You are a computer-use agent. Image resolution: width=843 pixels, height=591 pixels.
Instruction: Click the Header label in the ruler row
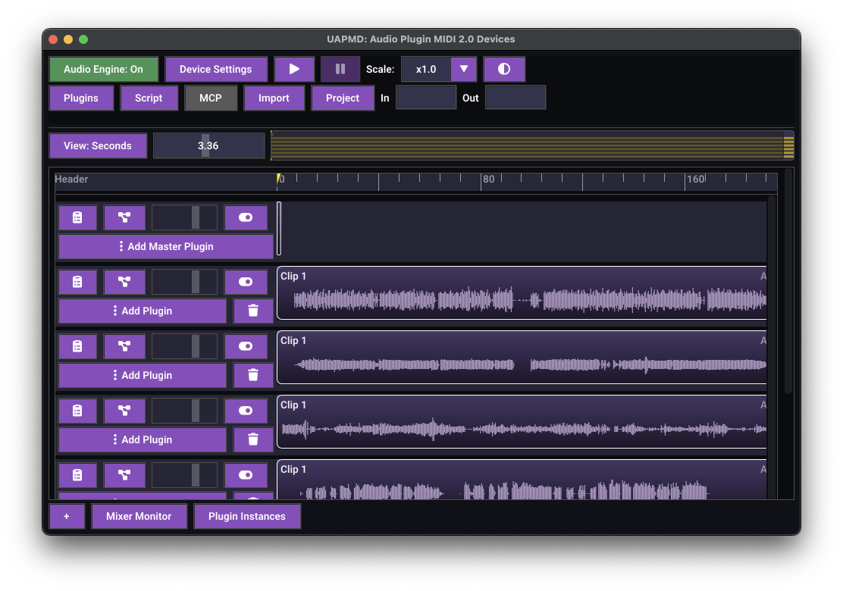pos(71,179)
